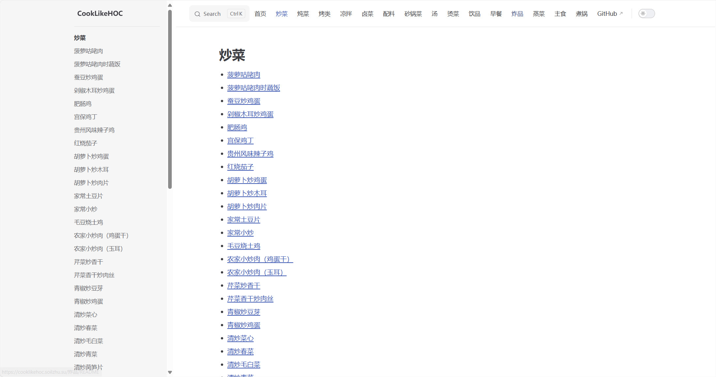Go to the 首页 nav item
This screenshot has width=716, height=377.
260,14
